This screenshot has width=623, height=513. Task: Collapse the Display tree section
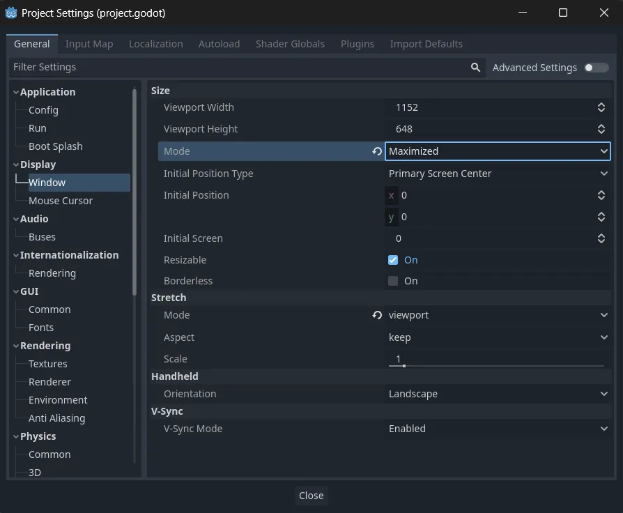click(x=16, y=164)
